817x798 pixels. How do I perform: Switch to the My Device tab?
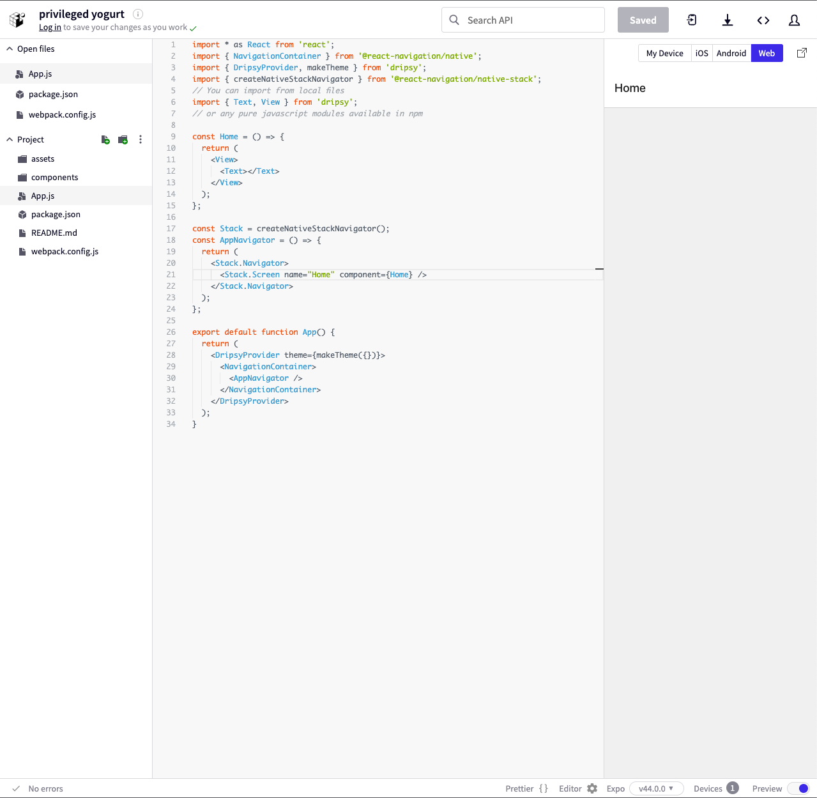coord(664,53)
